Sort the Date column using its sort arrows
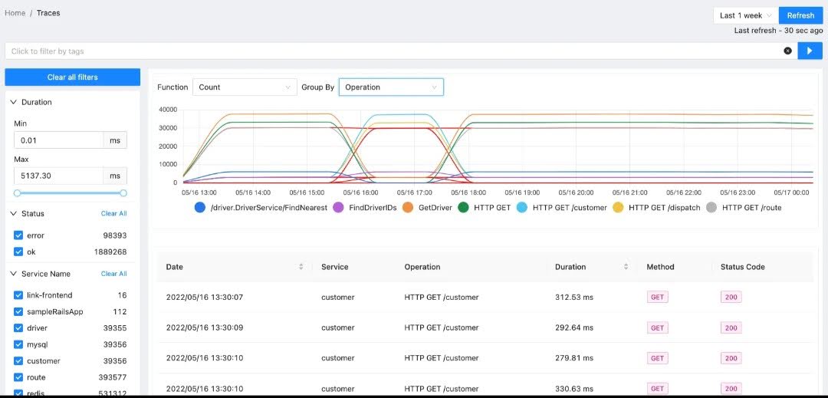This screenshot has width=828, height=398. pos(300,267)
